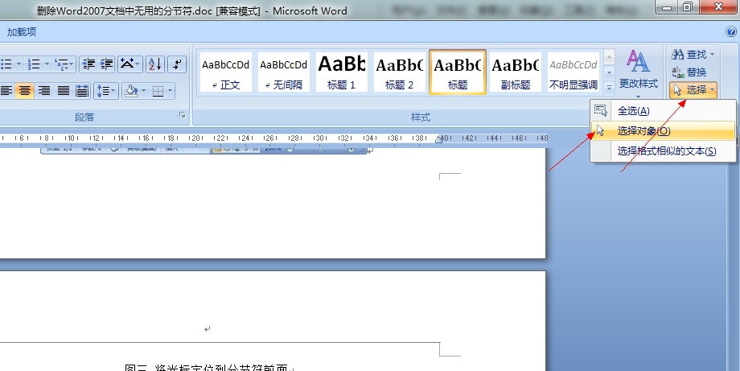Decrease the paragraph indent
This screenshot has width=740, height=371.
pyautogui.click(x=88, y=64)
